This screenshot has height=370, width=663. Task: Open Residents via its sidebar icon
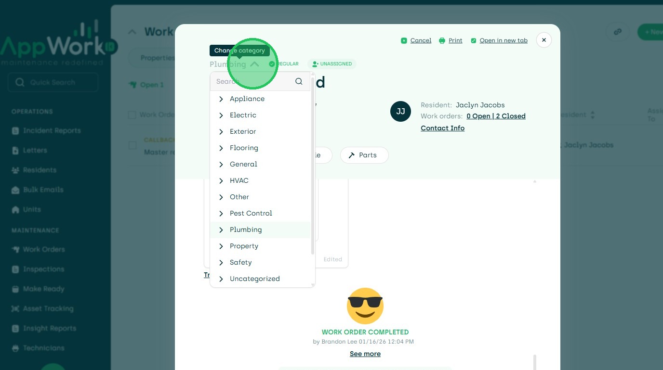tap(15, 170)
